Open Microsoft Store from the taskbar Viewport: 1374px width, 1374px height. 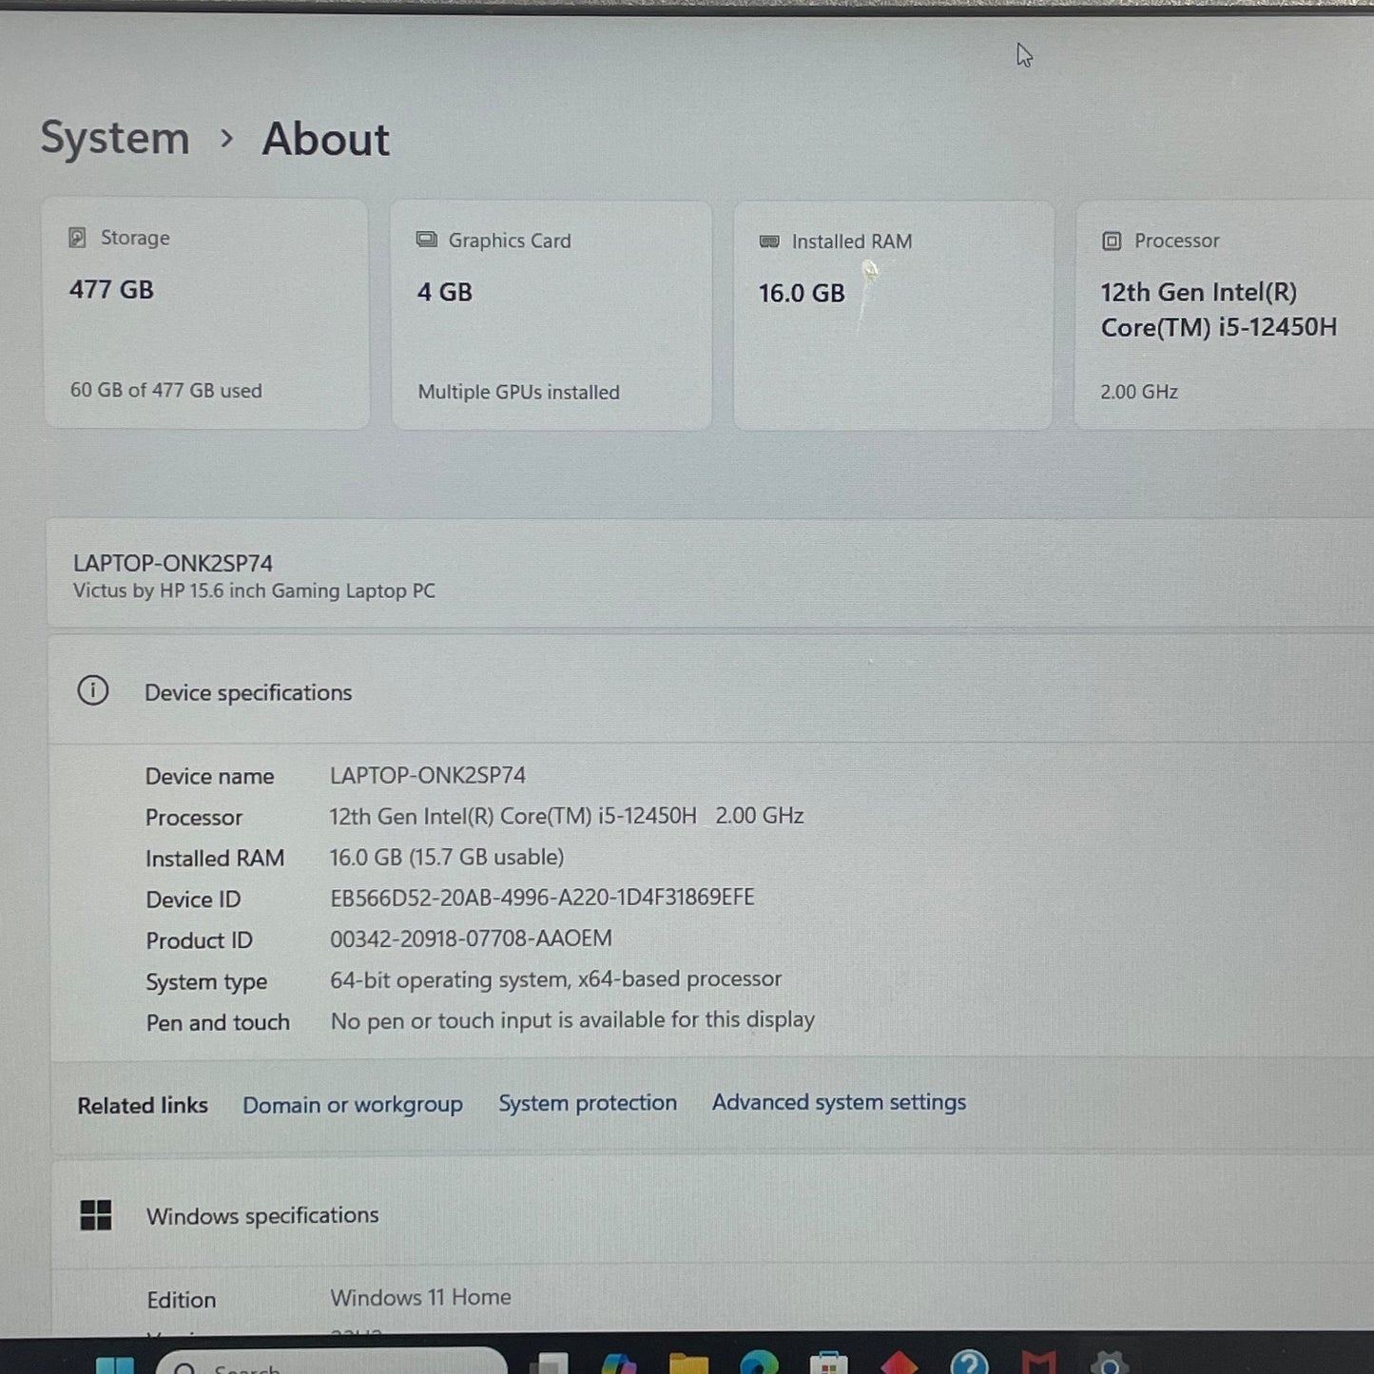(828, 1364)
